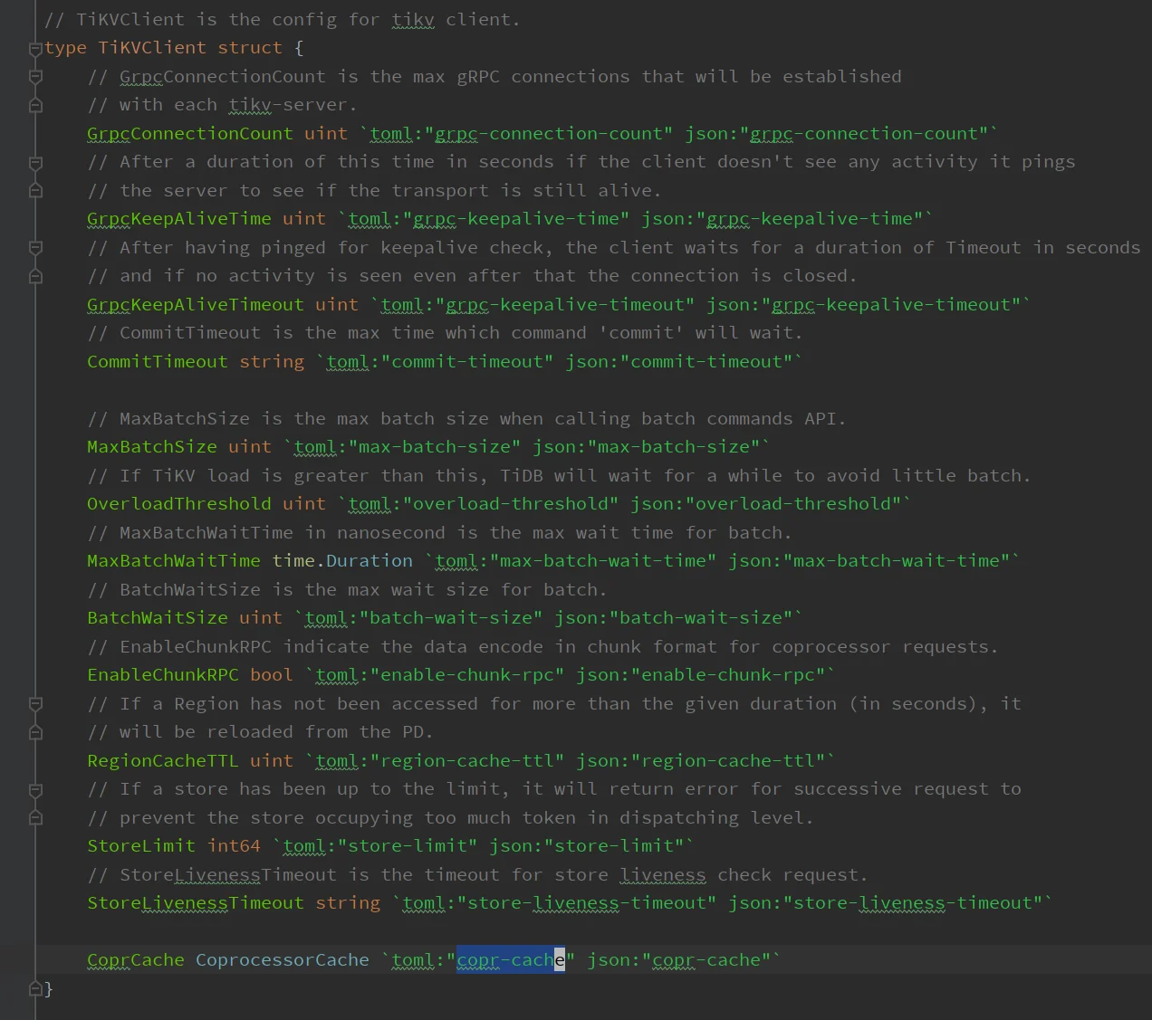Fold the 'After having pinged' comment block

point(35,248)
